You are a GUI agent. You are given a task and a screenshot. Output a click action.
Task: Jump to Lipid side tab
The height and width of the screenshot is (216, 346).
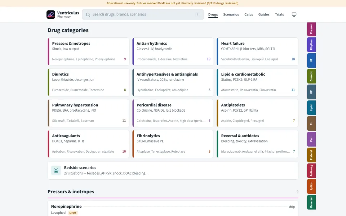(x=311, y=108)
